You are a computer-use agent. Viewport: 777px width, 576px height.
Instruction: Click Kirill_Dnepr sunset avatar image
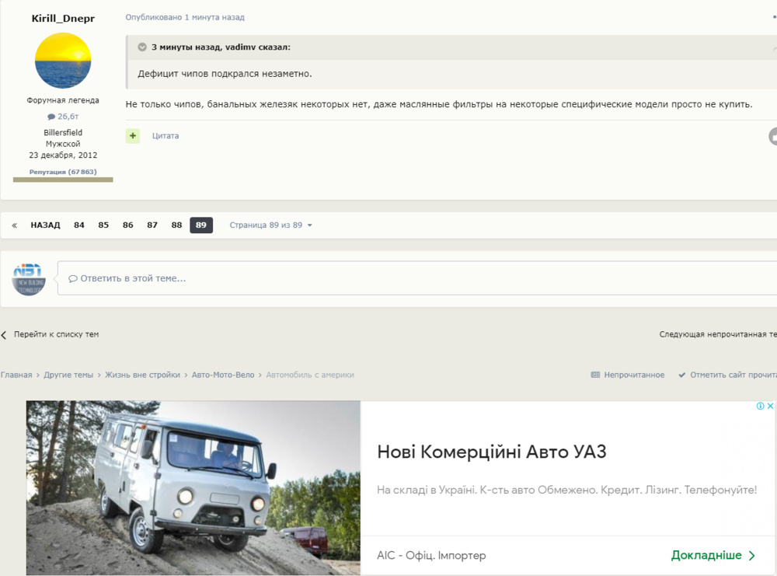coord(63,61)
